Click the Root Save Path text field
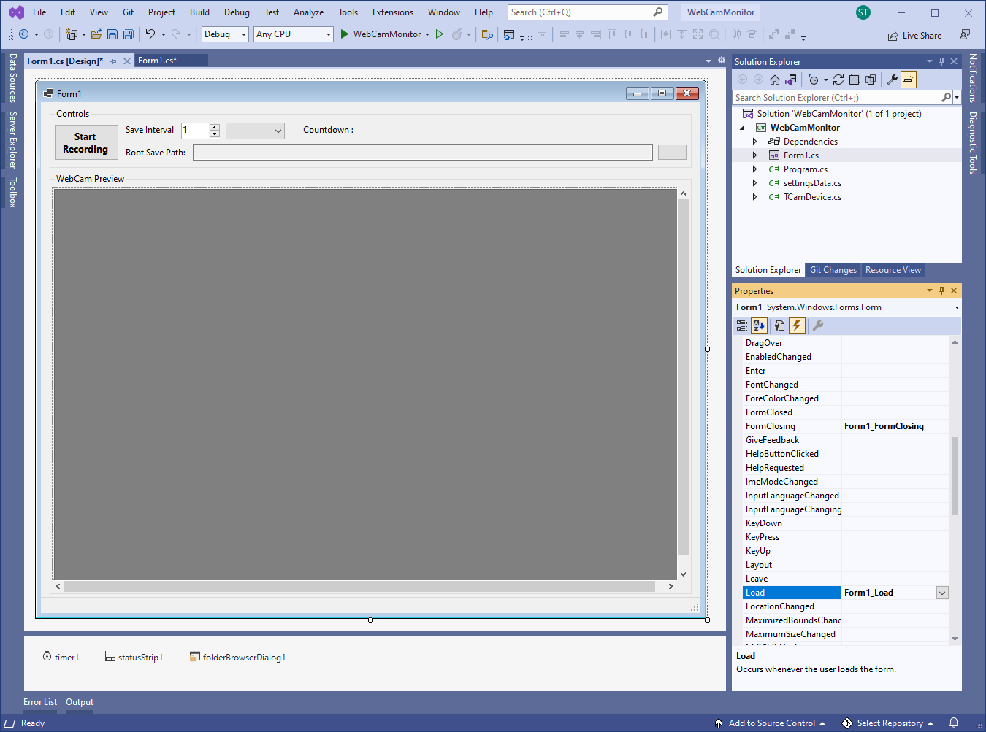 point(423,152)
